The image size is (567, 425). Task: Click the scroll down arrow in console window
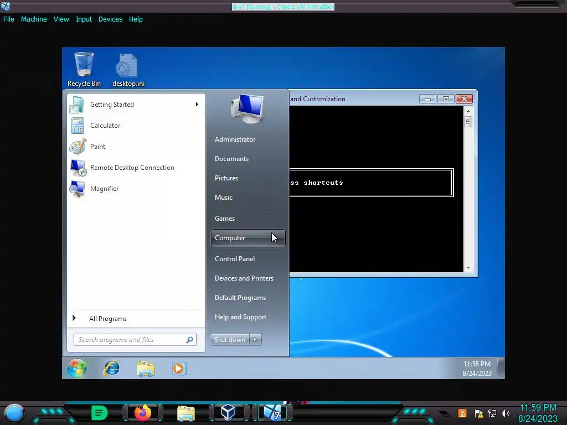click(x=468, y=268)
